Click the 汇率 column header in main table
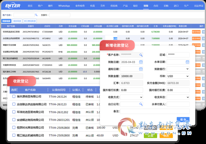The image size is (206, 144). click(156, 26)
